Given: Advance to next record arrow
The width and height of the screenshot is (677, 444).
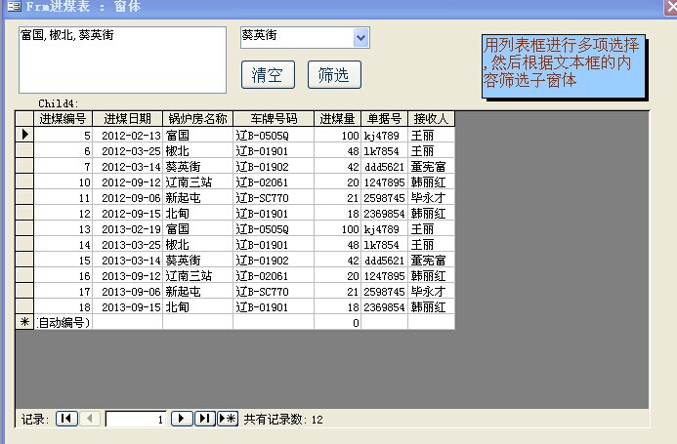Looking at the screenshot, I should 182,419.
